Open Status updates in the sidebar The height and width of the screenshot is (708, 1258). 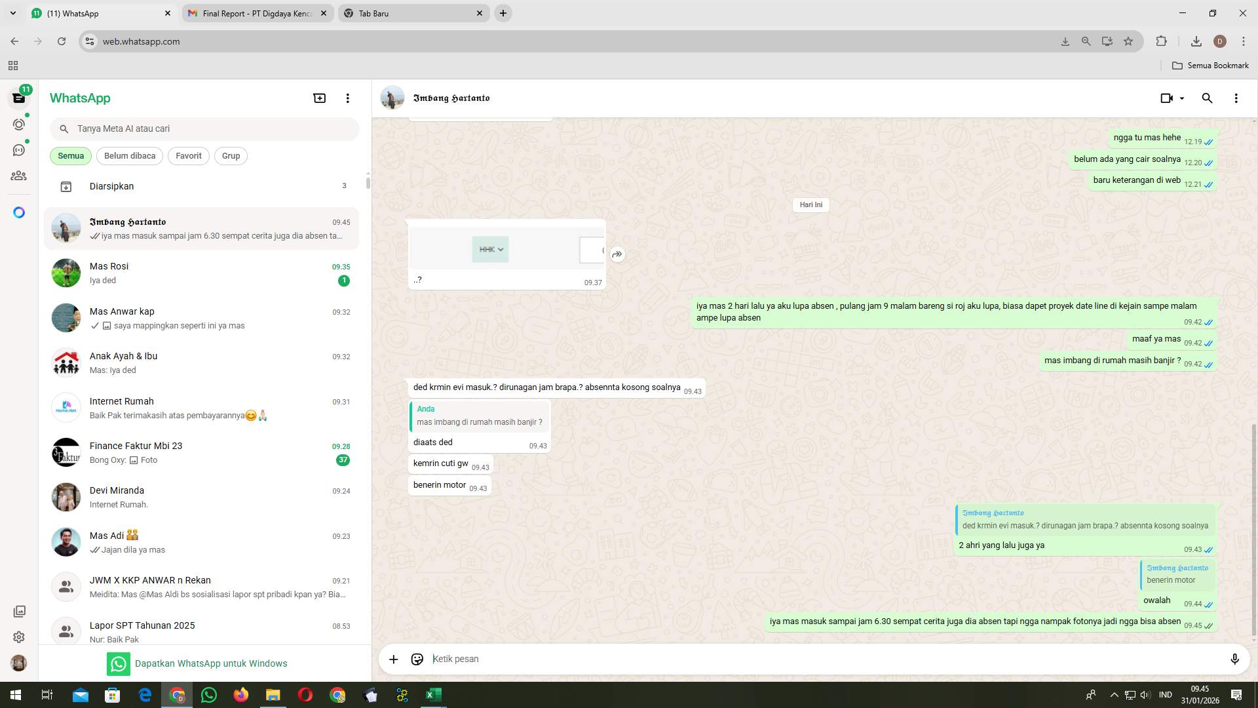pyautogui.click(x=19, y=123)
